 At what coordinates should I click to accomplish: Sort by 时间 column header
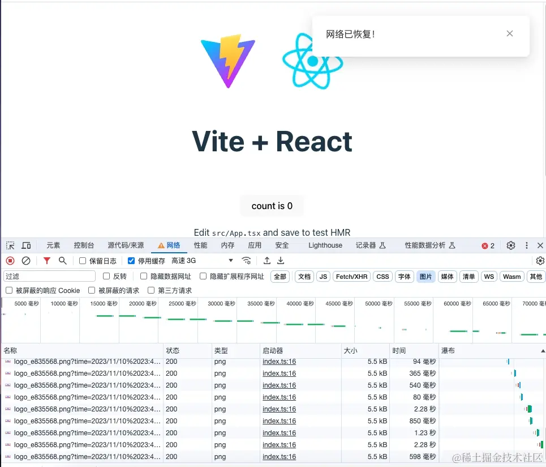point(414,350)
